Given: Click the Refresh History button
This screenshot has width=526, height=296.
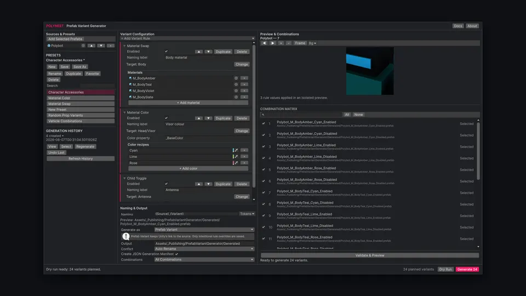Looking at the screenshot, I should click(81, 158).
